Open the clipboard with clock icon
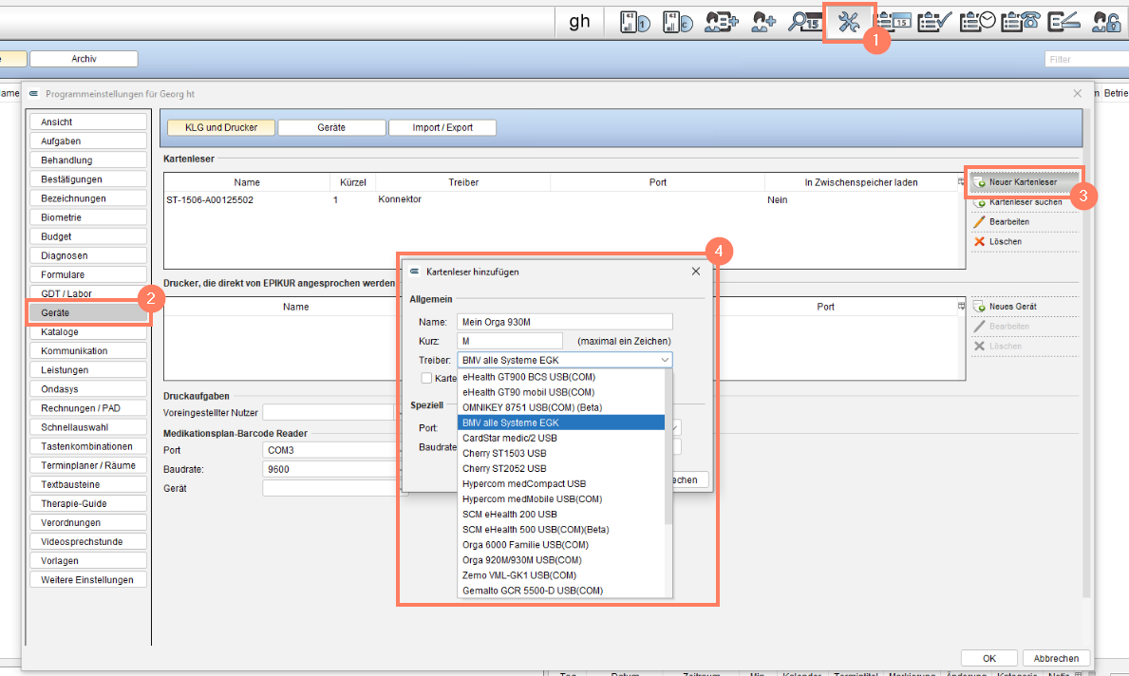Image resolution: width=1129 pixels, height=676 pixels. click(977, 23)
